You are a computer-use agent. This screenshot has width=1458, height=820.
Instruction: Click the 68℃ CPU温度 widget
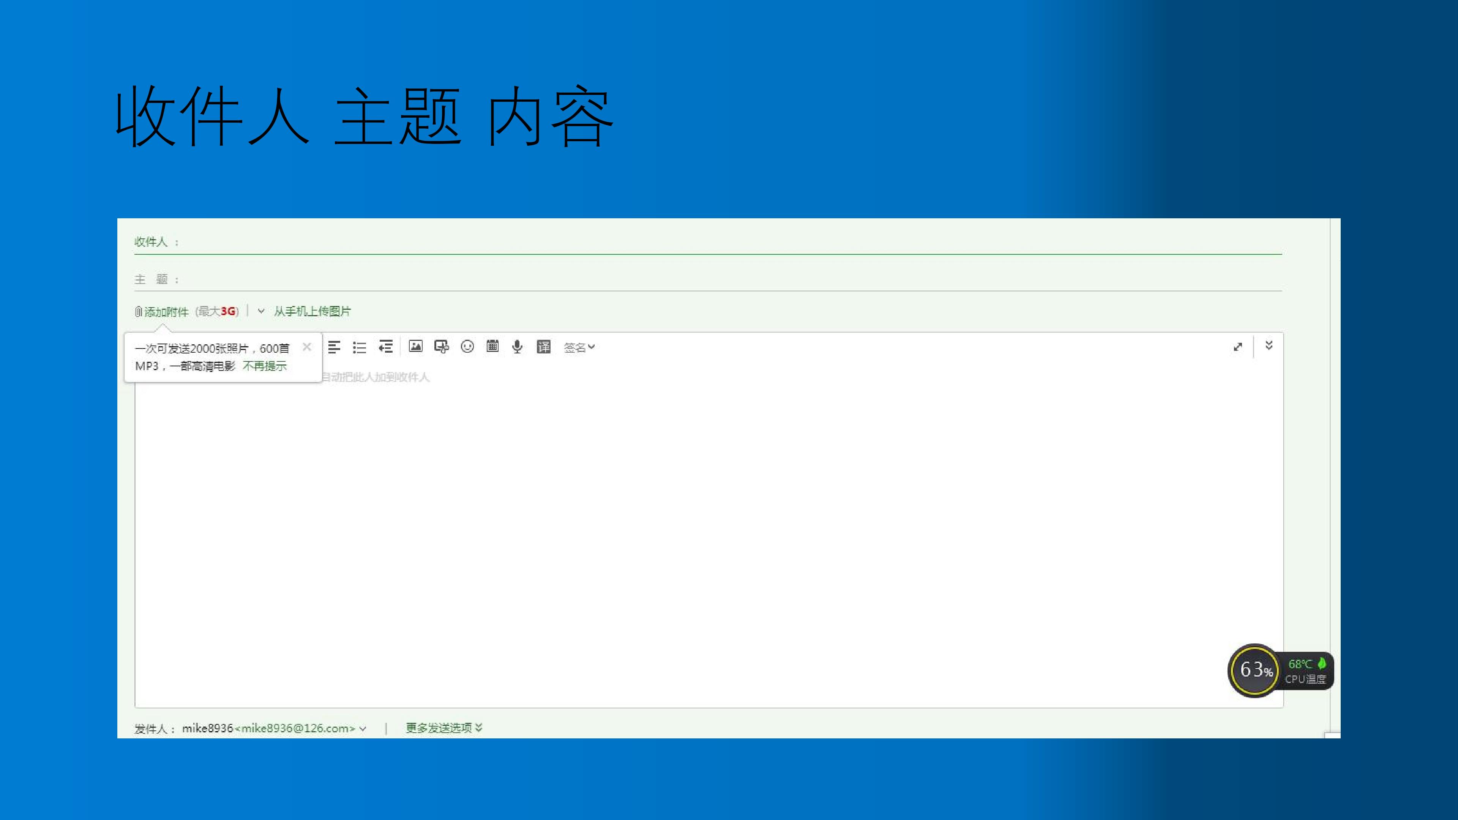click(1306, 671)
